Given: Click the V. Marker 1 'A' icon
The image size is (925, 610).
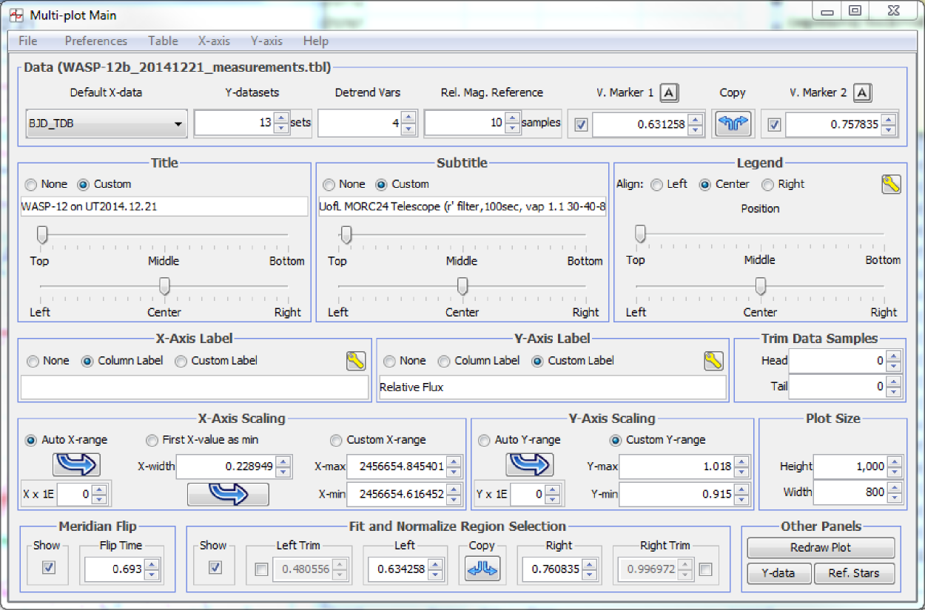Looking at the screenshot, I should [x=669, y=92].
